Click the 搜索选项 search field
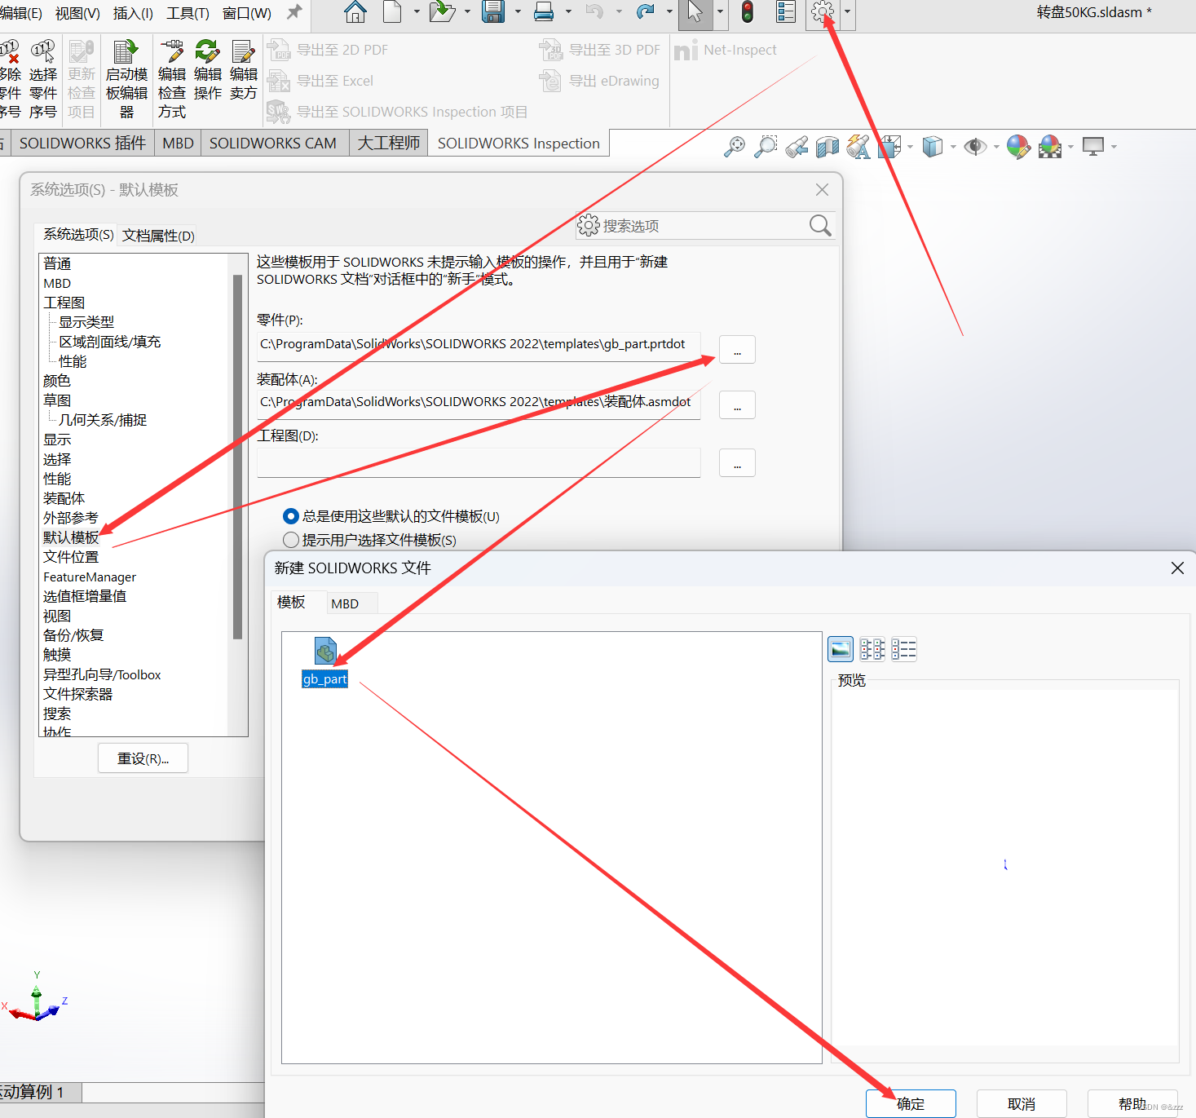 [x=705, y=226]
